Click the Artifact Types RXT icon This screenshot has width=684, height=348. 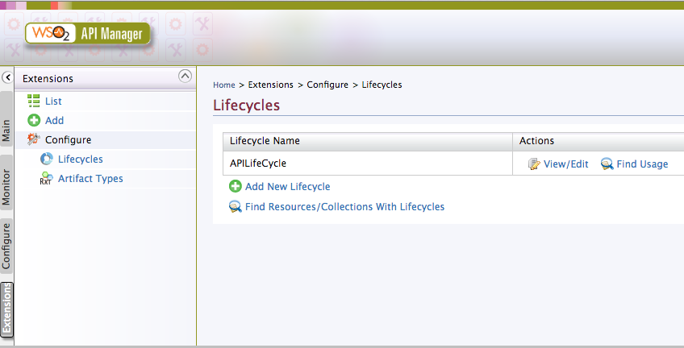[x=46, y=179]
